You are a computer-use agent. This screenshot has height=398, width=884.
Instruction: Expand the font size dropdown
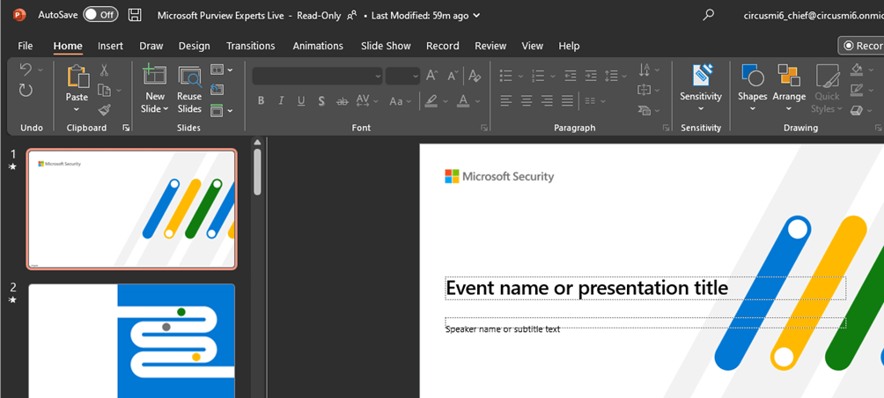[415, 77]
